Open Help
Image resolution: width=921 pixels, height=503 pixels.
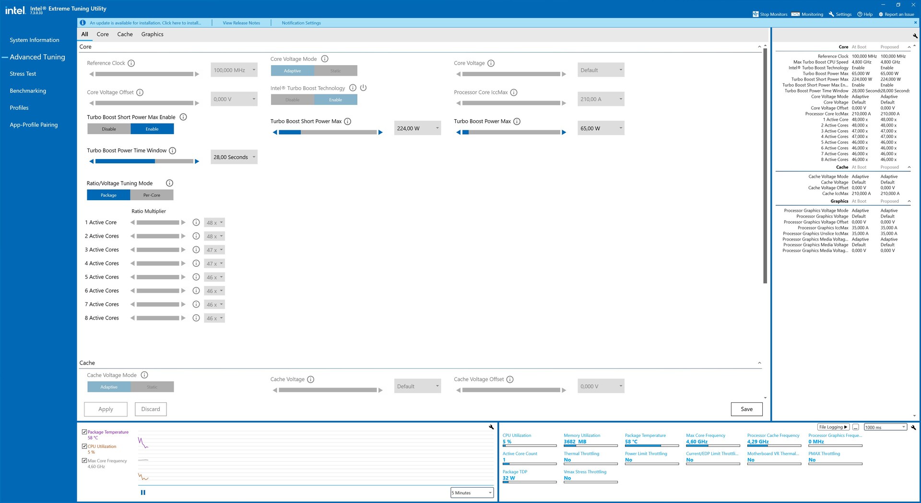865,14
